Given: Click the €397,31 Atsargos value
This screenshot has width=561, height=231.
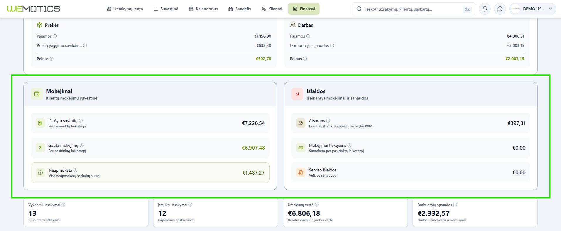Looking at the screenshot, I should (x=516, y=123).
